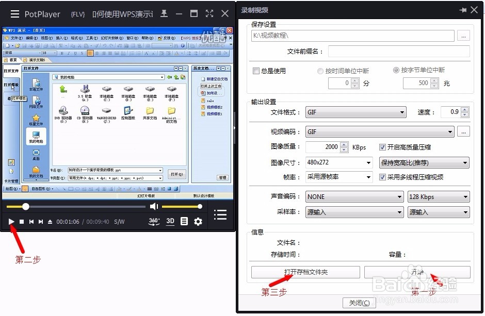Toggle 采用多线程压缩视频 checkbox
485x316 pixels.
point(383,177)
